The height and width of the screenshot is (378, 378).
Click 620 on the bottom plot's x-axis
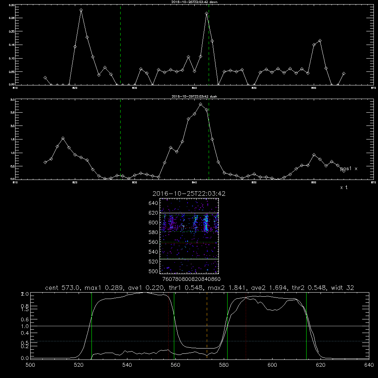click(321, 365)
